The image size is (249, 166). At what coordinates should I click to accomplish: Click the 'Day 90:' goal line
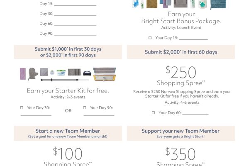(x=75, y=34)
